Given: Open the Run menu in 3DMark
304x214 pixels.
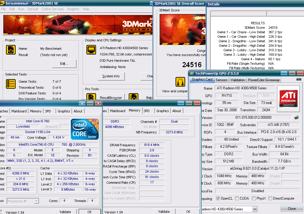Looking at the screenshot, I should tap(21, 9).
